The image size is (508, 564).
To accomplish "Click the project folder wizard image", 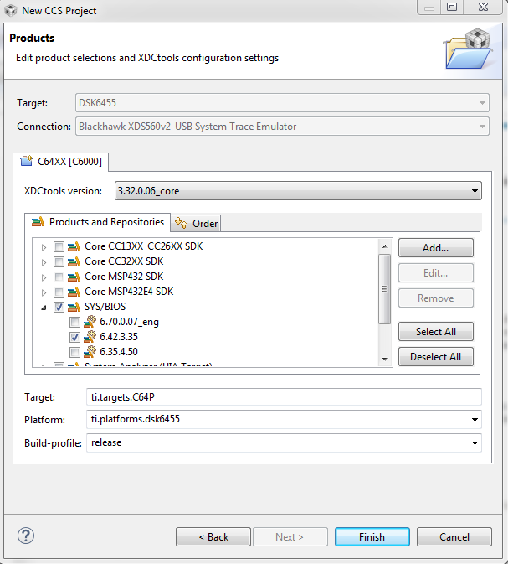I will coord(469,49).
